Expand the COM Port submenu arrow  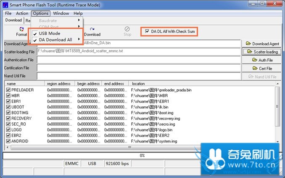pos(79,26)
